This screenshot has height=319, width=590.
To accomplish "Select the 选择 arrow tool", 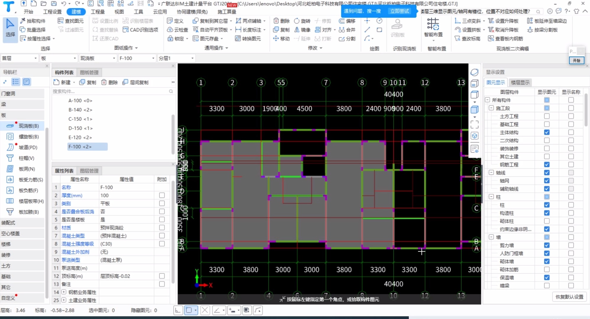I will [x=10, y=30].
